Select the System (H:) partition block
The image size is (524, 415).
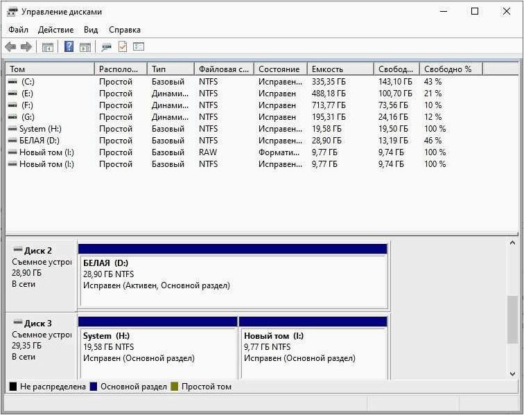[158, 348]
